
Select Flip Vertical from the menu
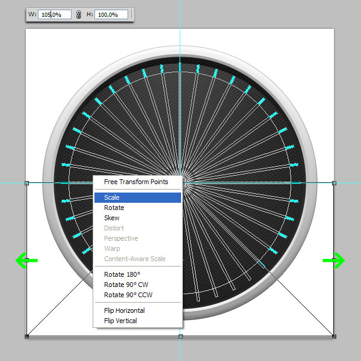coord(138,321)
